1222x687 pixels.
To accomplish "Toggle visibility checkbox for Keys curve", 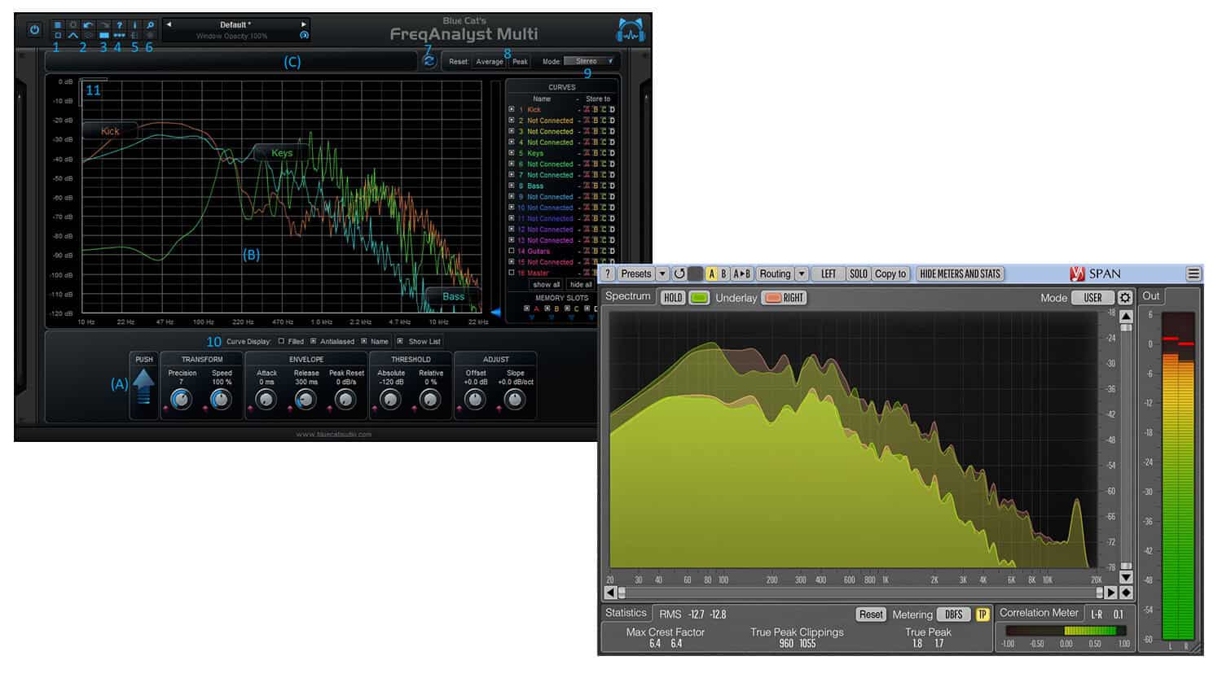I will click(x=512, y=153).
